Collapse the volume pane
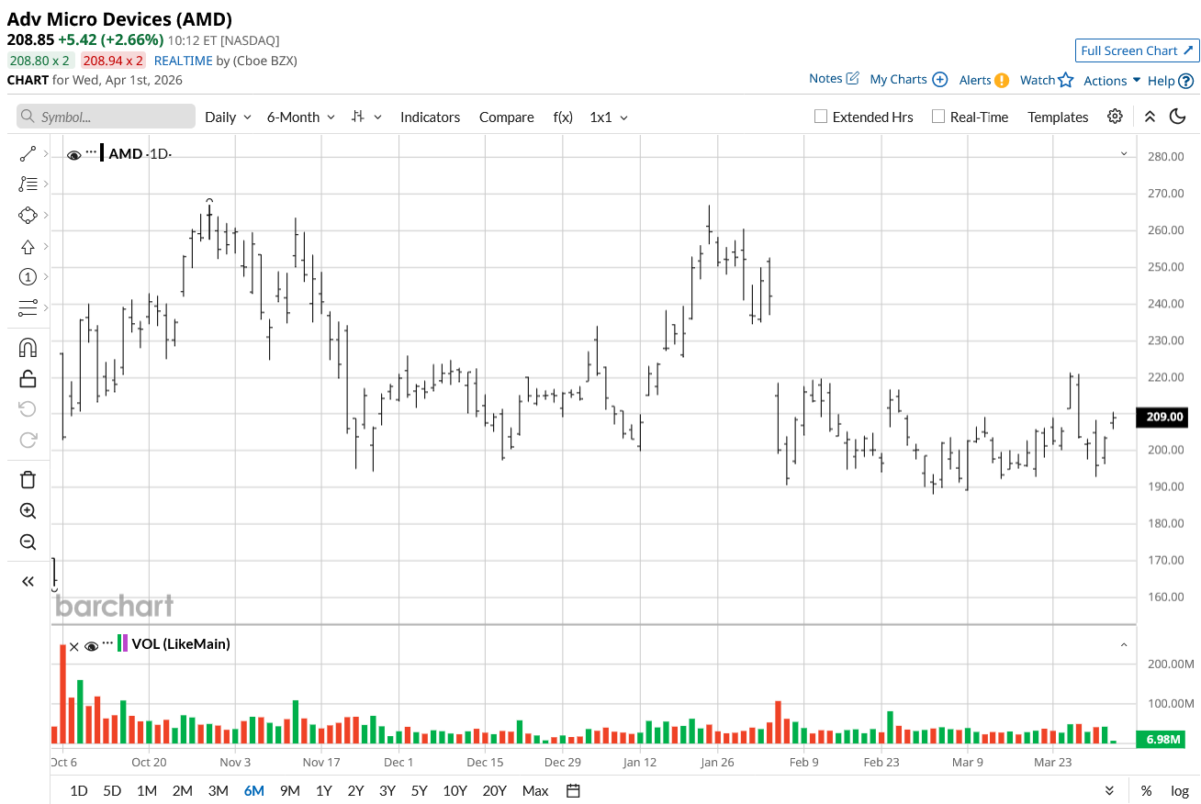Screen dimensions: 1201x804 tap(1124, 645)
